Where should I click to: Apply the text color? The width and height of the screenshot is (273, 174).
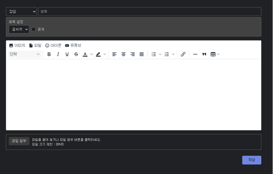(85, 54)
